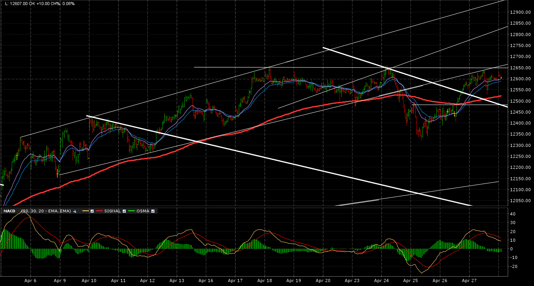Viewport: 534px width, 286px height.
Task: Click the 12900.00 price axis label
Action: pyautogui.click(x=520, y=12)
